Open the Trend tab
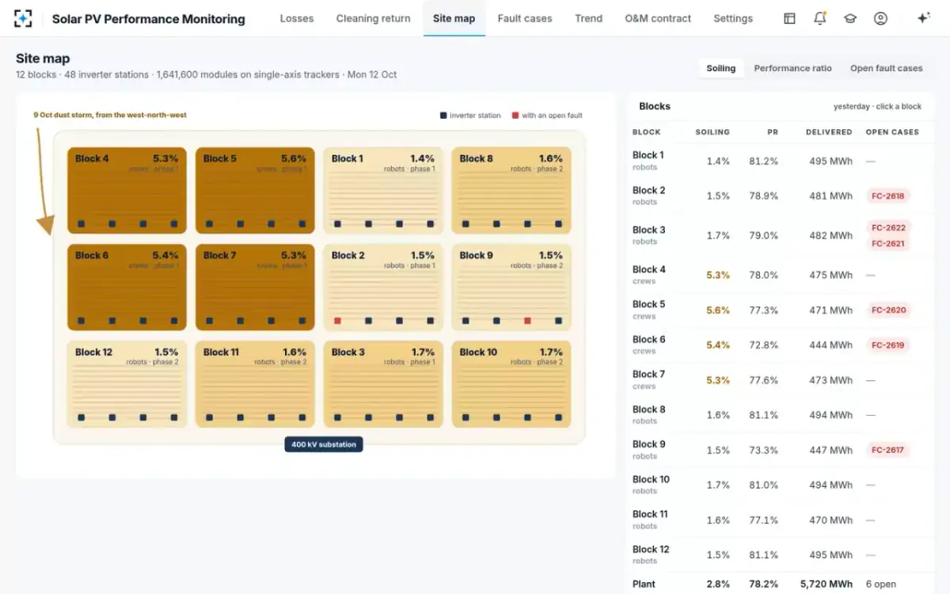 coord(588,18)
